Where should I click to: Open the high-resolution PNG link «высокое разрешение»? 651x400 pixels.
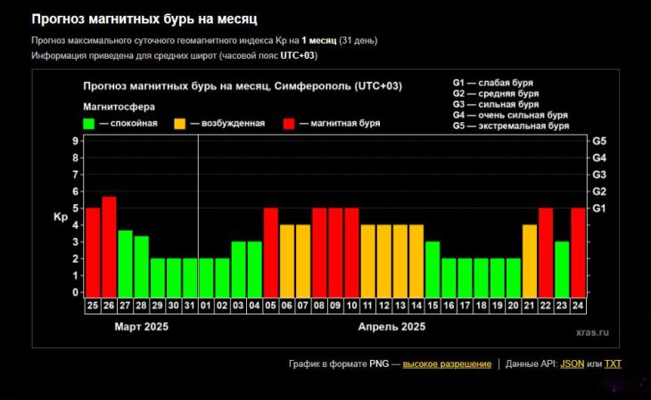pyautogui.click(x=447, y=364)
